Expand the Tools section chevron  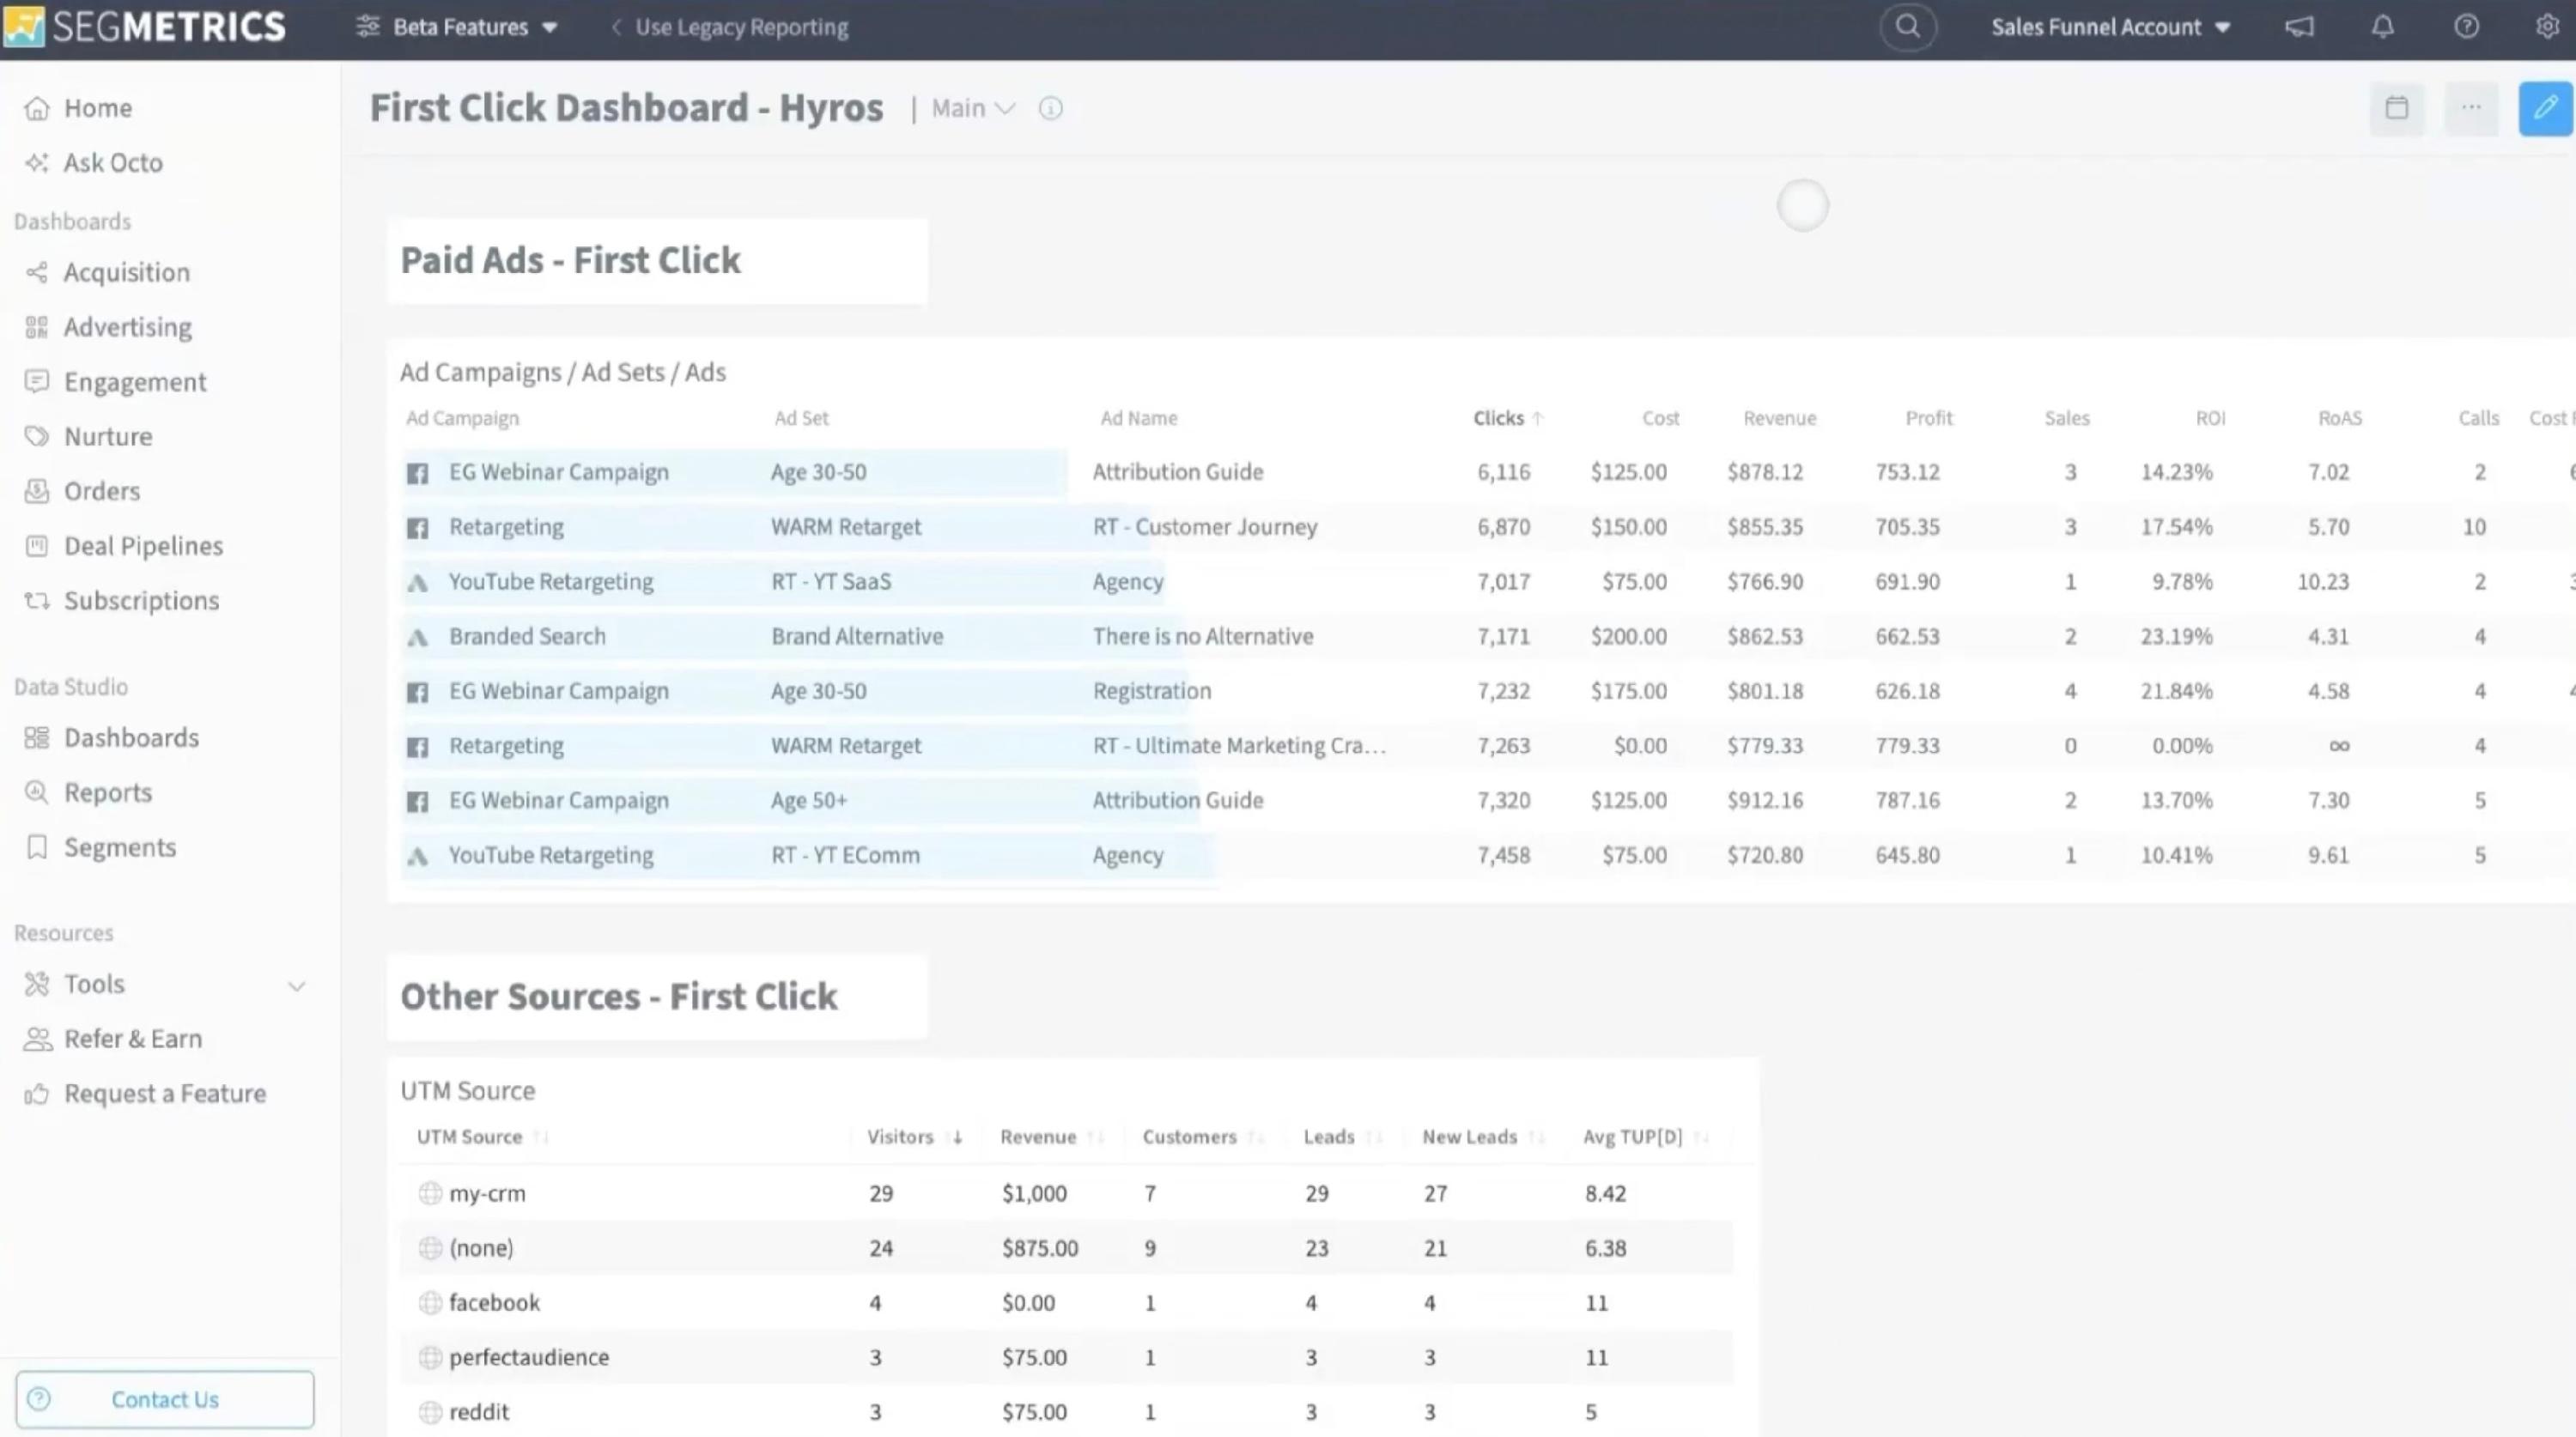coord(297,986)
